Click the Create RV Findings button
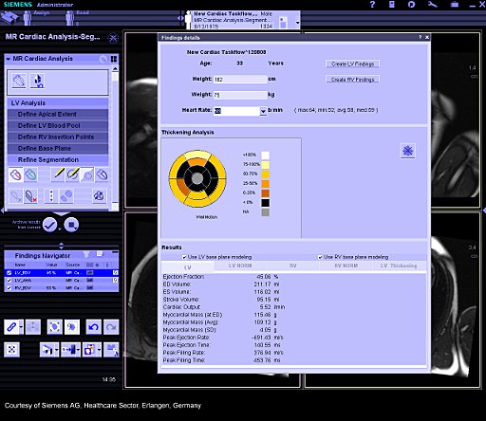486x421 pixels. point(352,80)
